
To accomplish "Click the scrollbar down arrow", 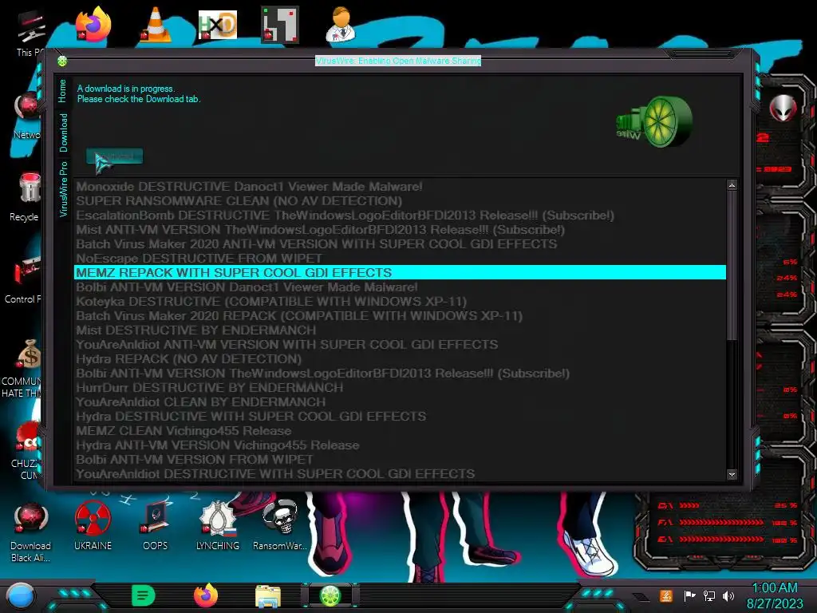I will [732, 474].
